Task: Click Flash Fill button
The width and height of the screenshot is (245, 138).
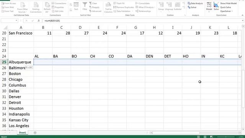Action: tap(119, 3)
